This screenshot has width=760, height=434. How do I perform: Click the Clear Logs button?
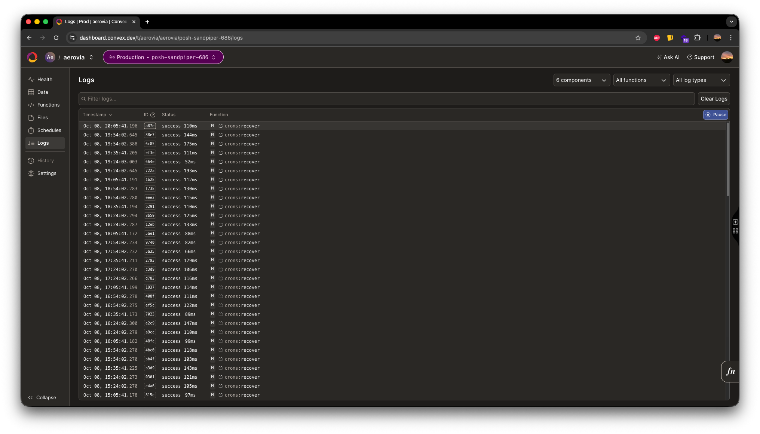click(714, 99)
